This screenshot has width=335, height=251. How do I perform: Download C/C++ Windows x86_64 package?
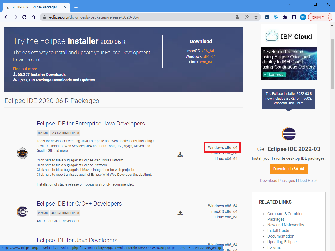pos(231,206)
